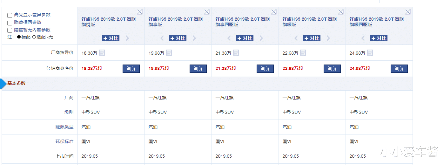Select the 厂商 row label
Screen dimensions: 444x165
[69, 98]
